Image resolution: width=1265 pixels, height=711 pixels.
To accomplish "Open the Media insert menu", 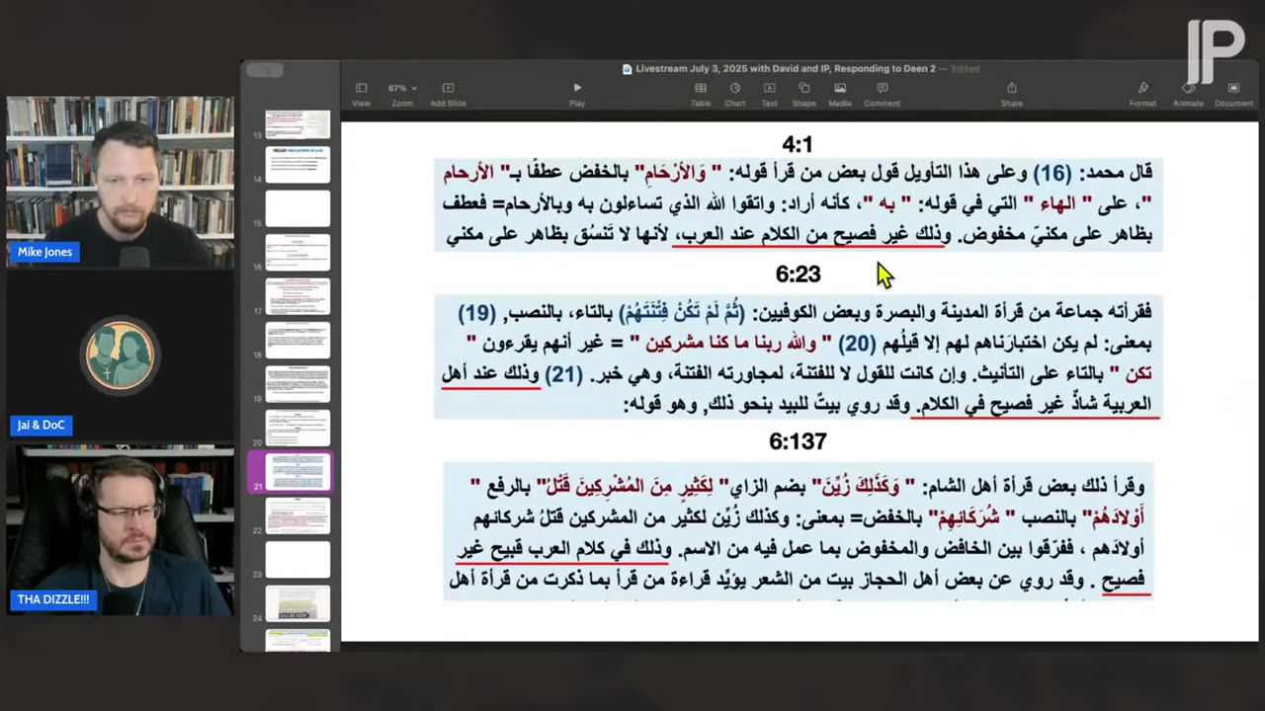I will pos(839,89).
